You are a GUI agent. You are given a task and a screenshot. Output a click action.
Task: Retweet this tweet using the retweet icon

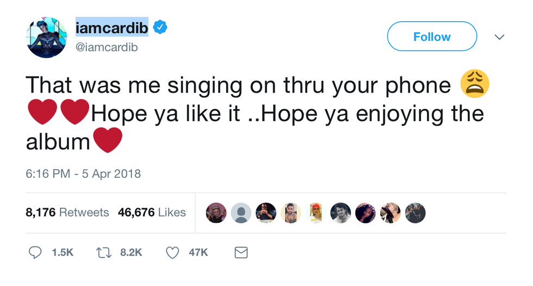tap(103, 252)
